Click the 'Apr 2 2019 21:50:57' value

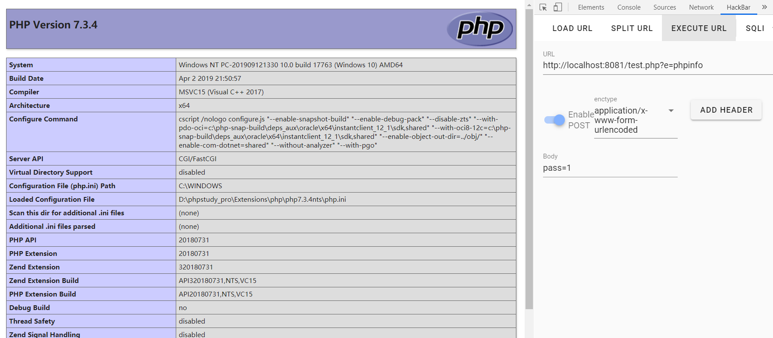[x=210, y=79]
